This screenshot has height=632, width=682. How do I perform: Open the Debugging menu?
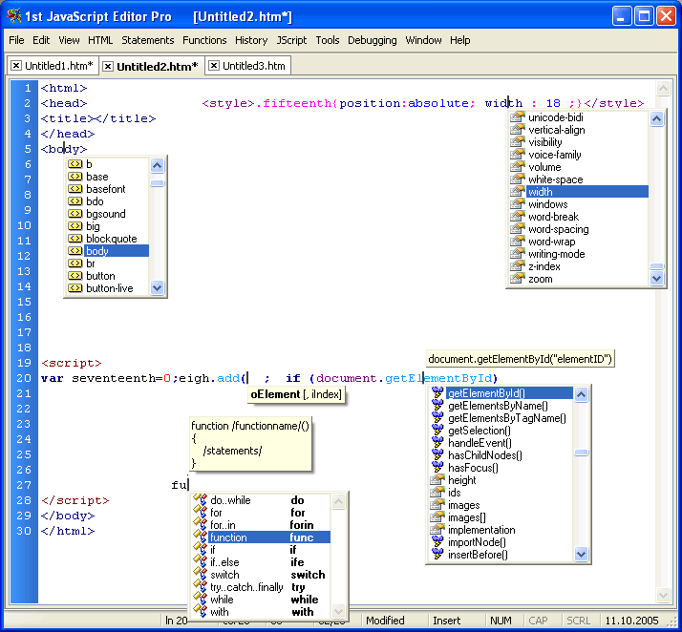(372, 40)
